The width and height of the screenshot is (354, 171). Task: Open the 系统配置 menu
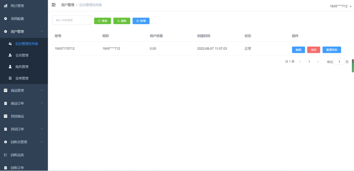(x=24, y=19)
